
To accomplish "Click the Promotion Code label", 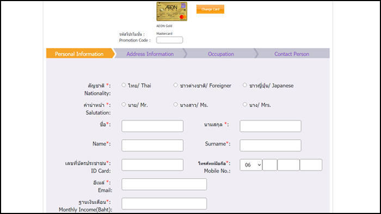I will tap(134, 40).
